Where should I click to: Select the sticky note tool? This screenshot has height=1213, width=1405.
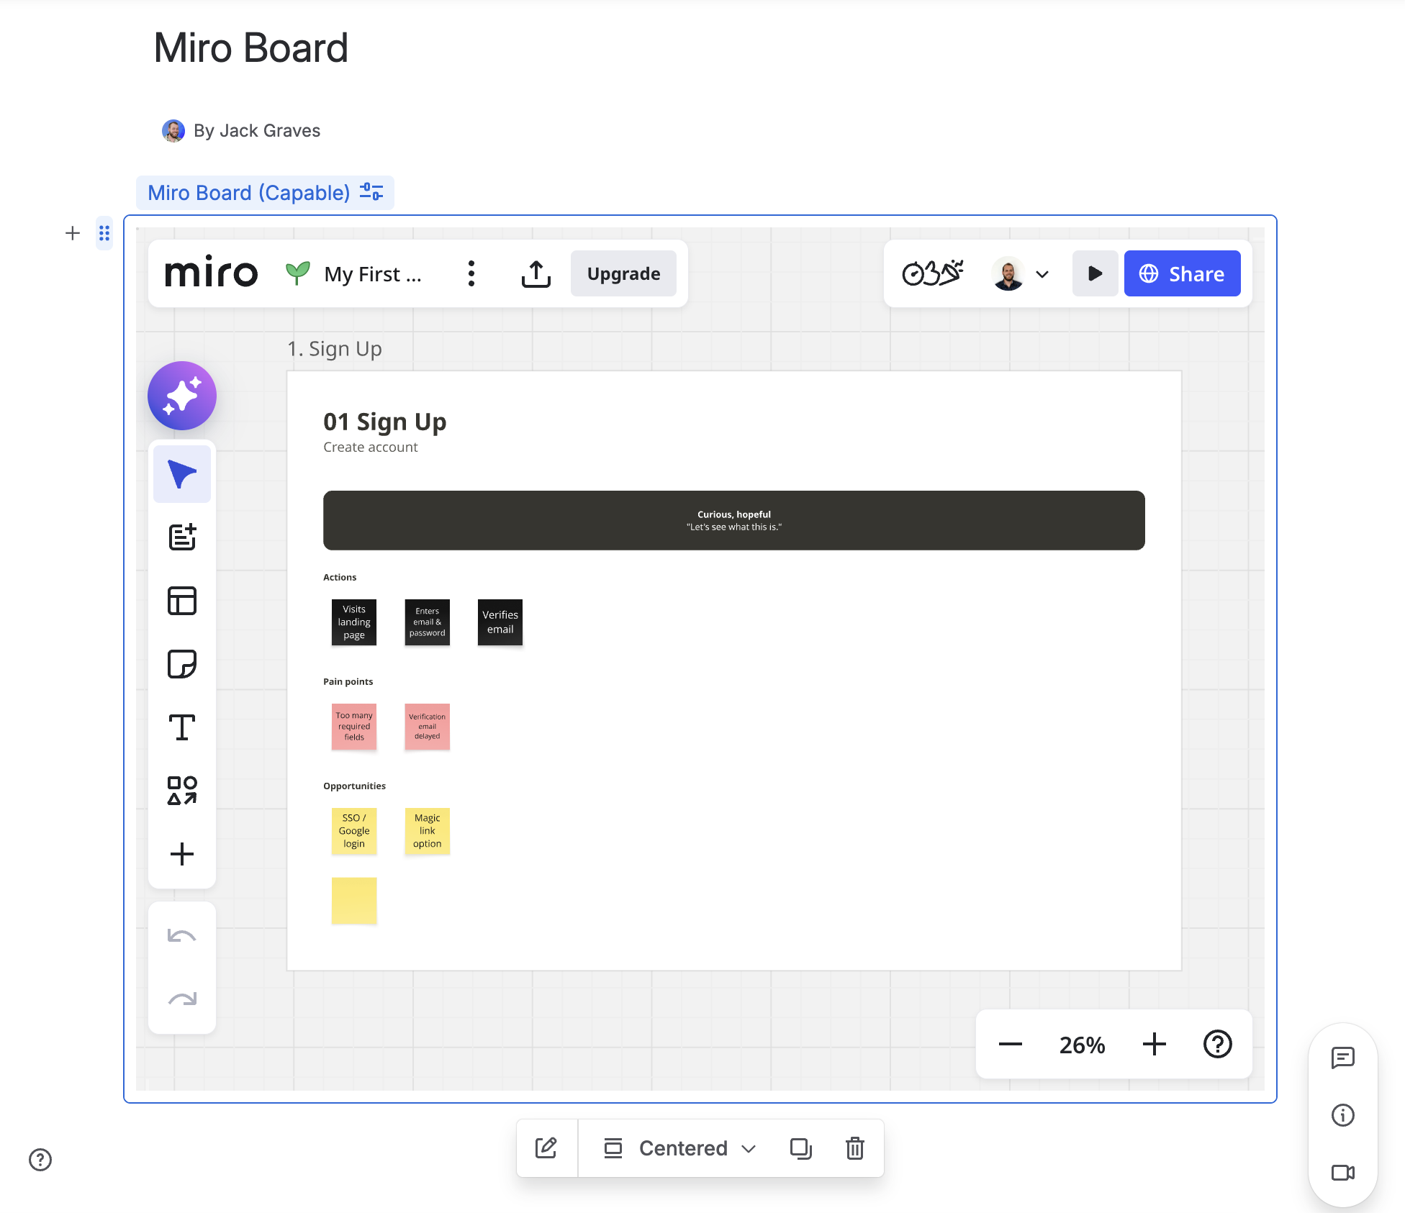point(182,664)
